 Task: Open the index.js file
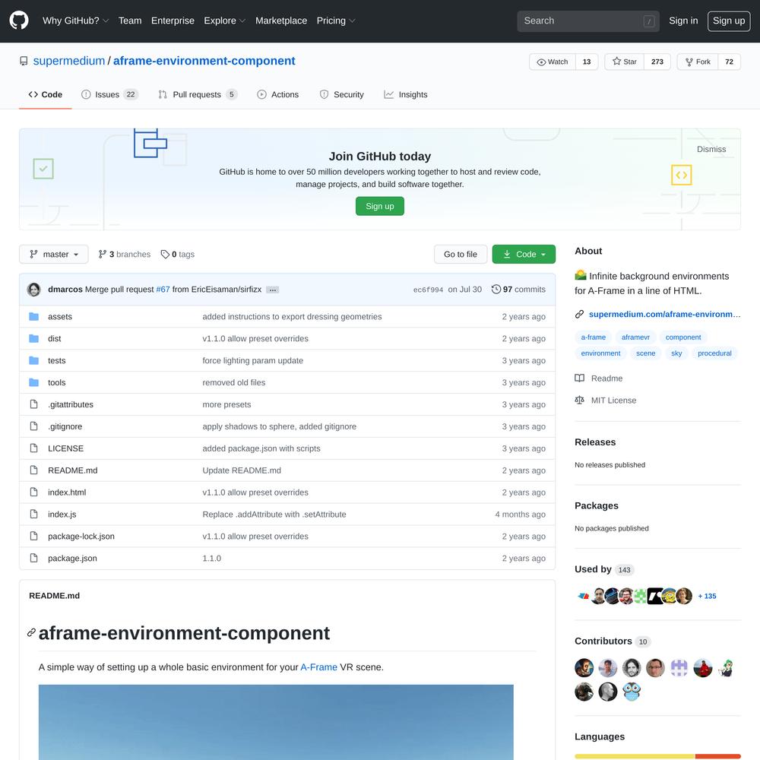[x=62, y=515]
